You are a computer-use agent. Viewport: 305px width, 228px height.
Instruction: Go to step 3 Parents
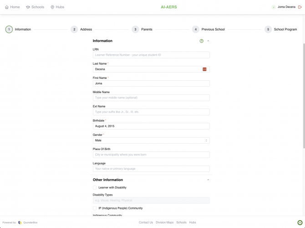(x=142, y=30)
